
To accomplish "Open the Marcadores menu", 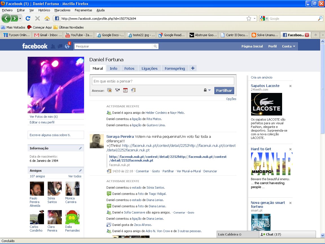I will click(x=62, y=10).
